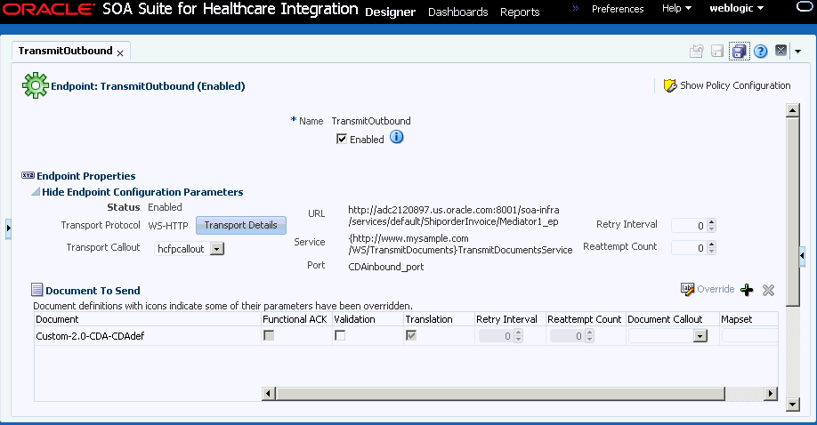Viewport: 817px width, 425px height.
Task: Switch to the Reports tab
Action: coord(520,12)
